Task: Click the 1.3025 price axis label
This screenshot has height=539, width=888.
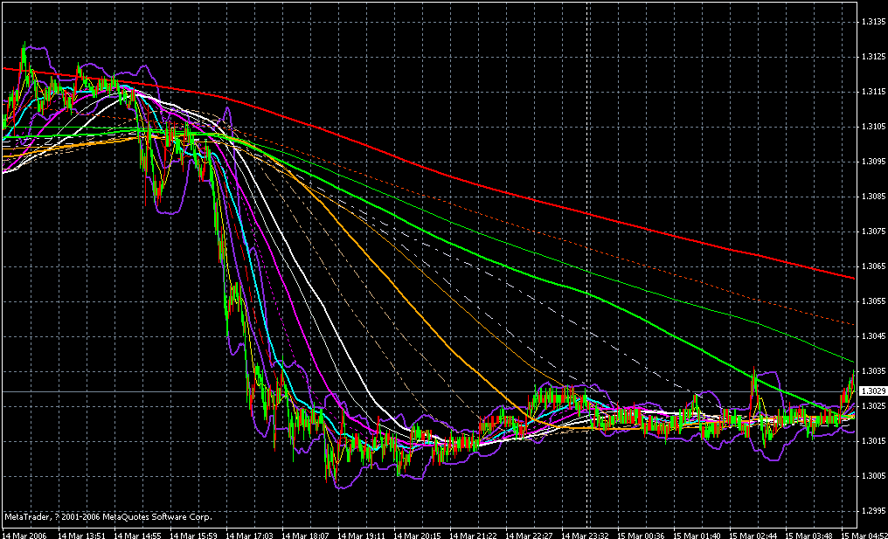Action: point(873,406)
